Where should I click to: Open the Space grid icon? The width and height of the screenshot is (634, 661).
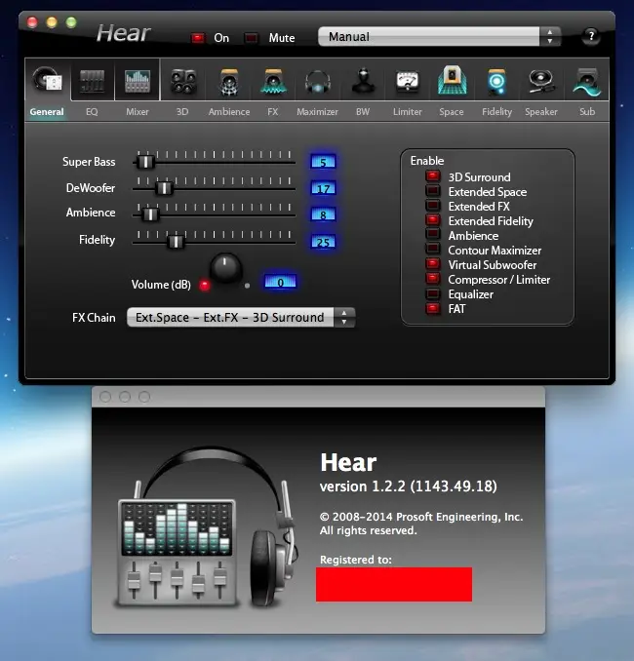[x=452, y=80]
